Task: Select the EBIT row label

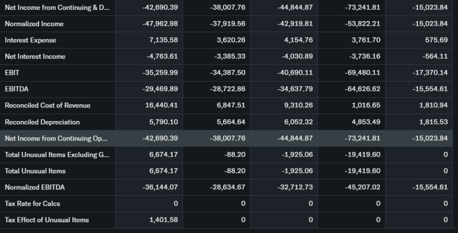Action: pyautogui.click(x=12, y=73)
